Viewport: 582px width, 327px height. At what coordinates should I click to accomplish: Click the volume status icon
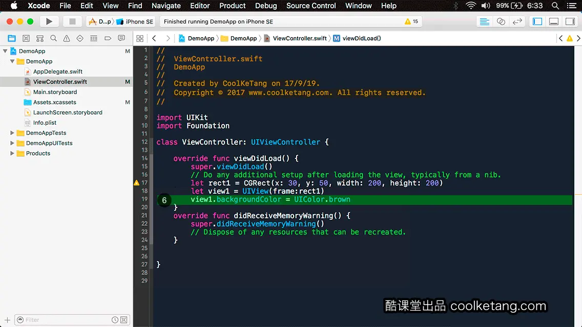coord(486,6)
